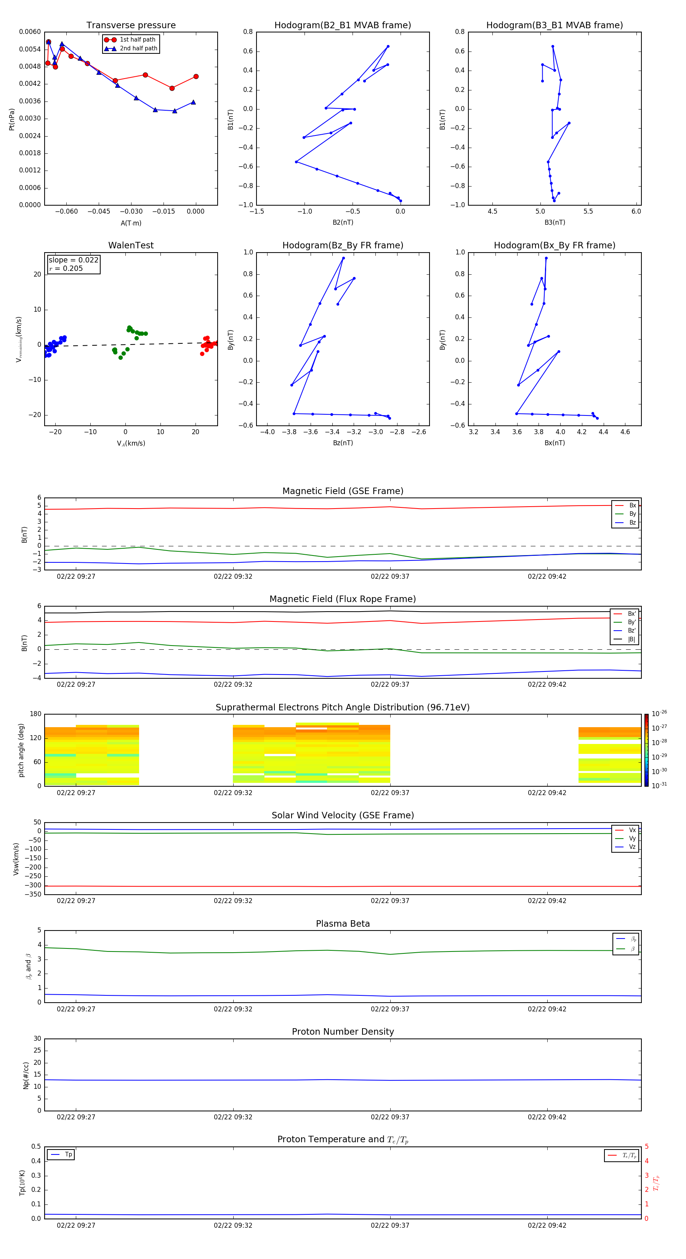The width and height of the screenshot is (686, 1259).
Task: Click the 0.0060 tick on Transverse pressure
Action: pos(30,32)
